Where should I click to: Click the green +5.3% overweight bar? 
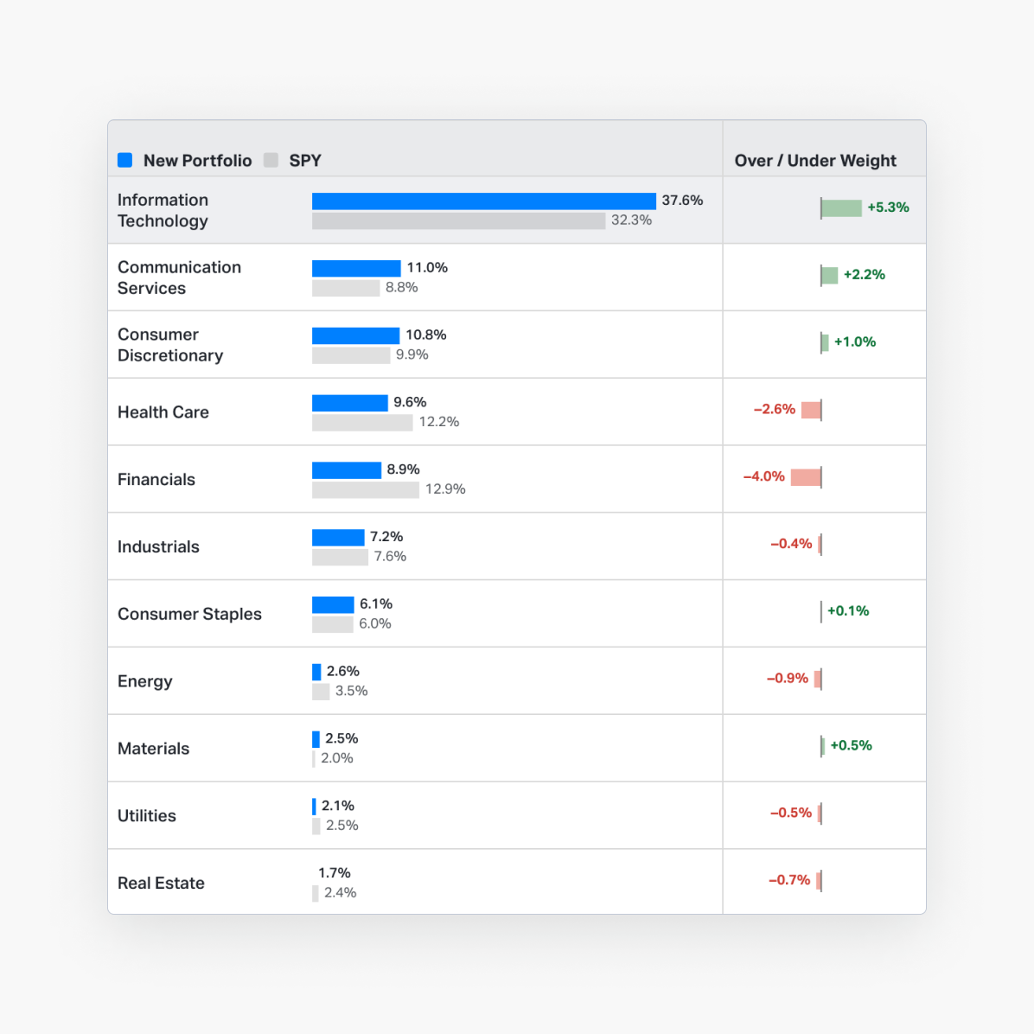[841, 207]
